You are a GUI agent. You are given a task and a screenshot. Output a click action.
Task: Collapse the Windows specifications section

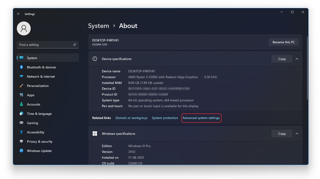click(297, 133)
